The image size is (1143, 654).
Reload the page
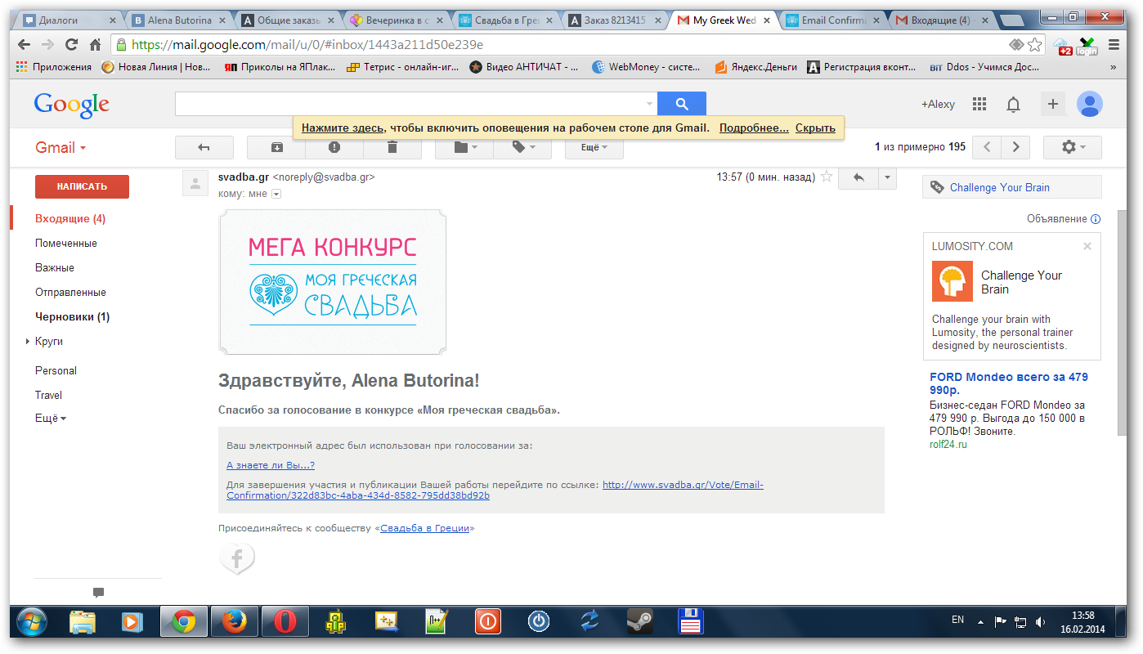(x=72, y=44)
